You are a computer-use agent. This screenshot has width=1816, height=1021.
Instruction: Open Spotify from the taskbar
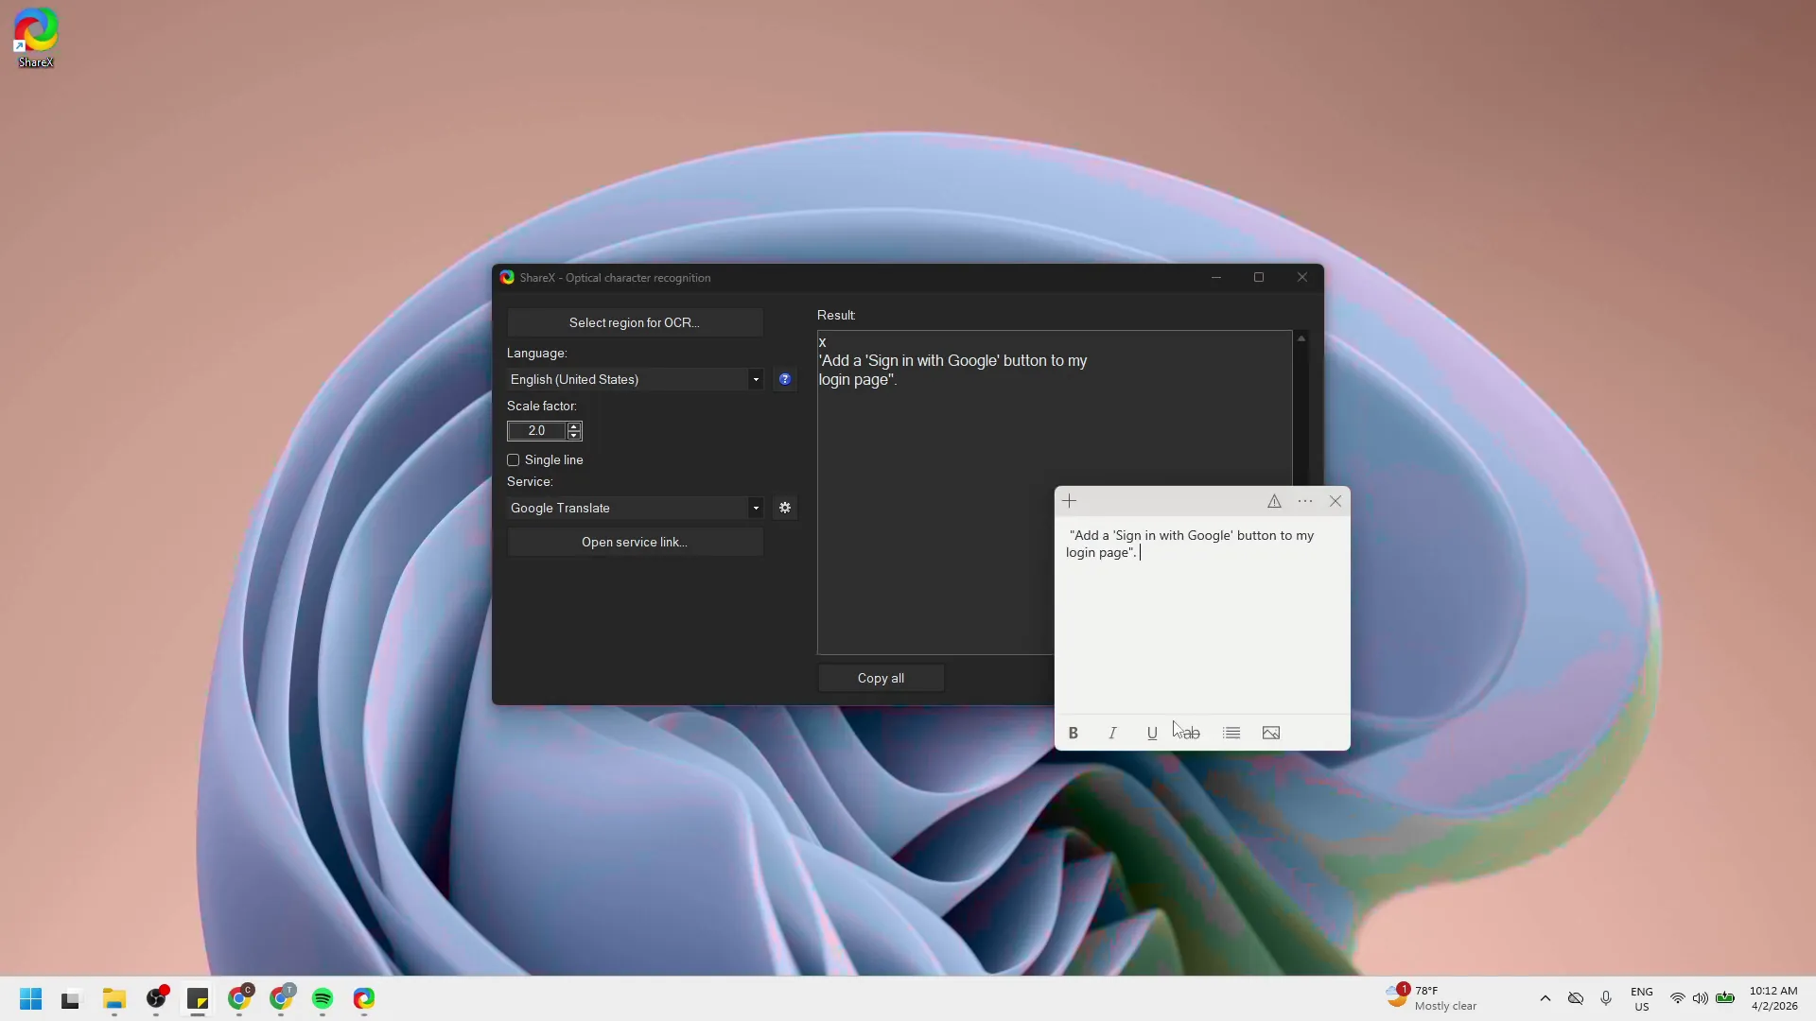(323, 998)
